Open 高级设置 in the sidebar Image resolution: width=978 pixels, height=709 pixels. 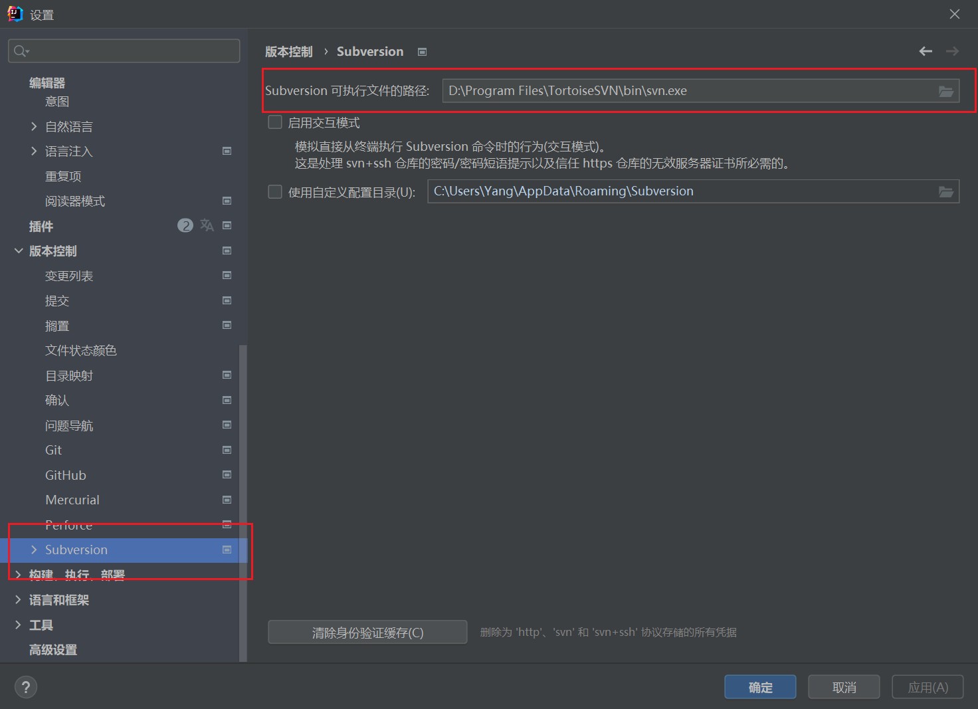click(x=53, y=650)
